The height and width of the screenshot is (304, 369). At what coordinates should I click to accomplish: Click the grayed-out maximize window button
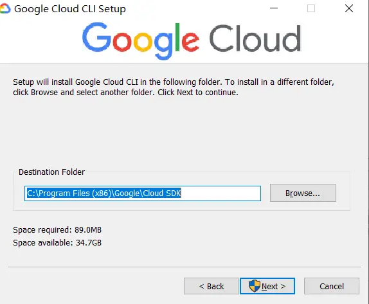coord(311,8)
